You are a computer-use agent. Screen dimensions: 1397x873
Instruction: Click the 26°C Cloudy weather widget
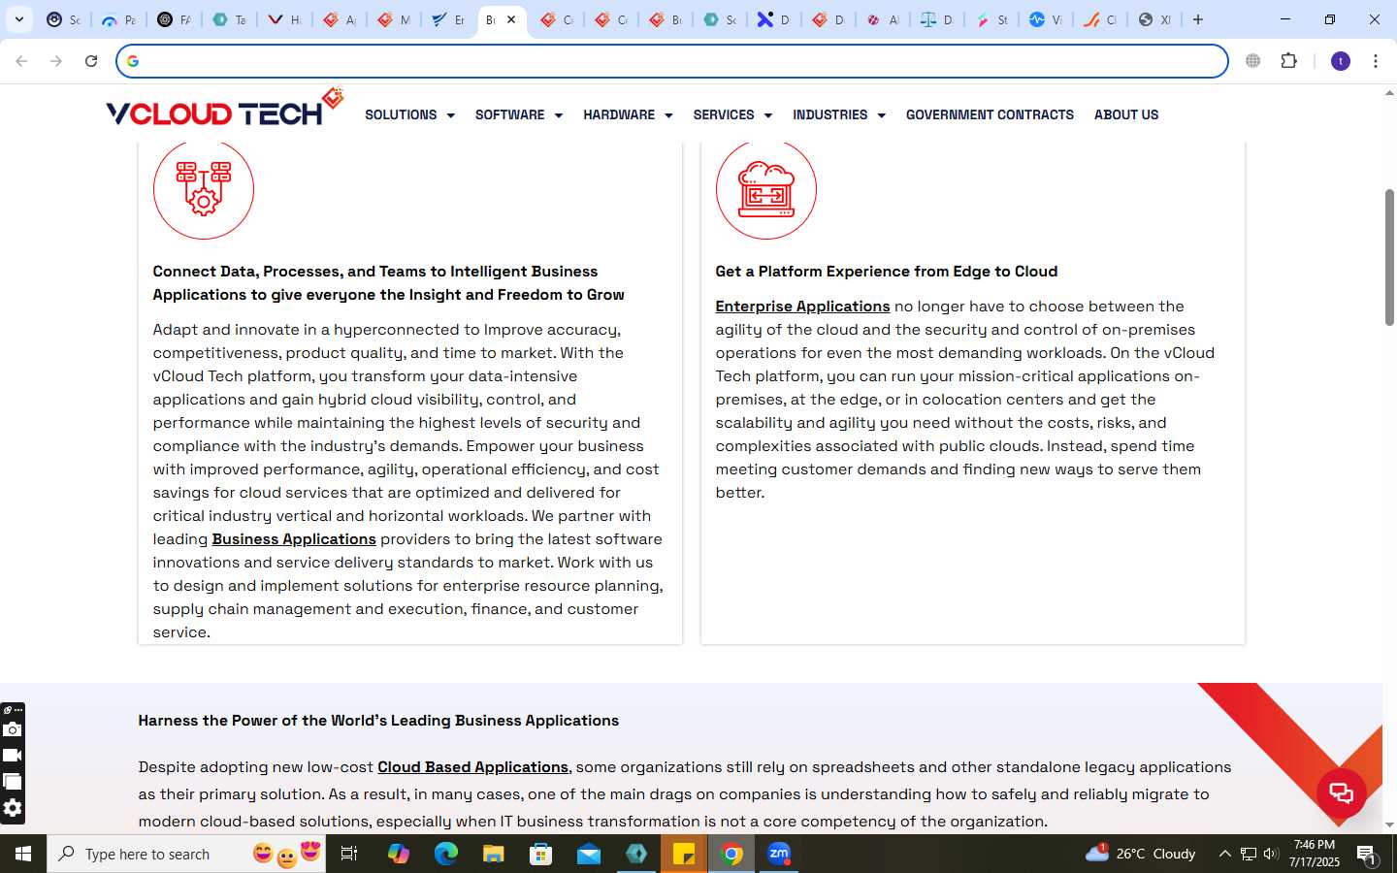click(x=1141, y=854)
